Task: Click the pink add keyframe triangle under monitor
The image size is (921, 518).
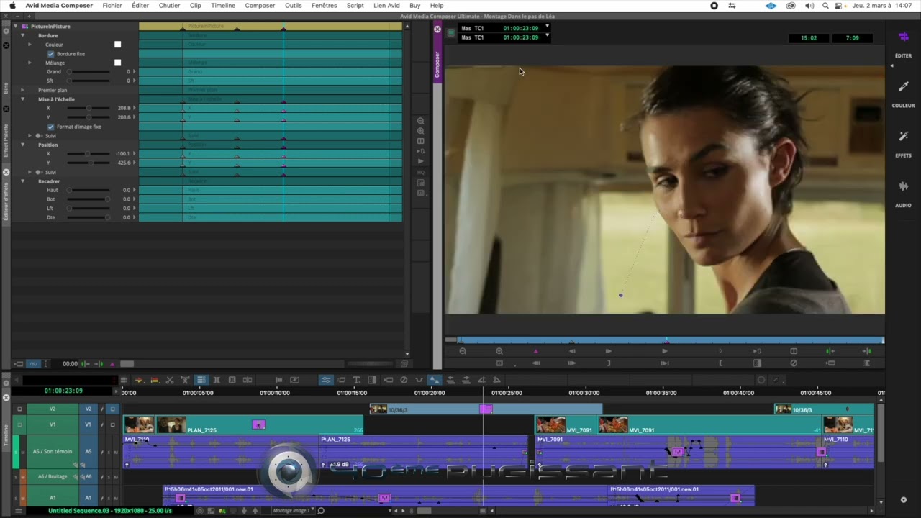Action: [535, 351]
